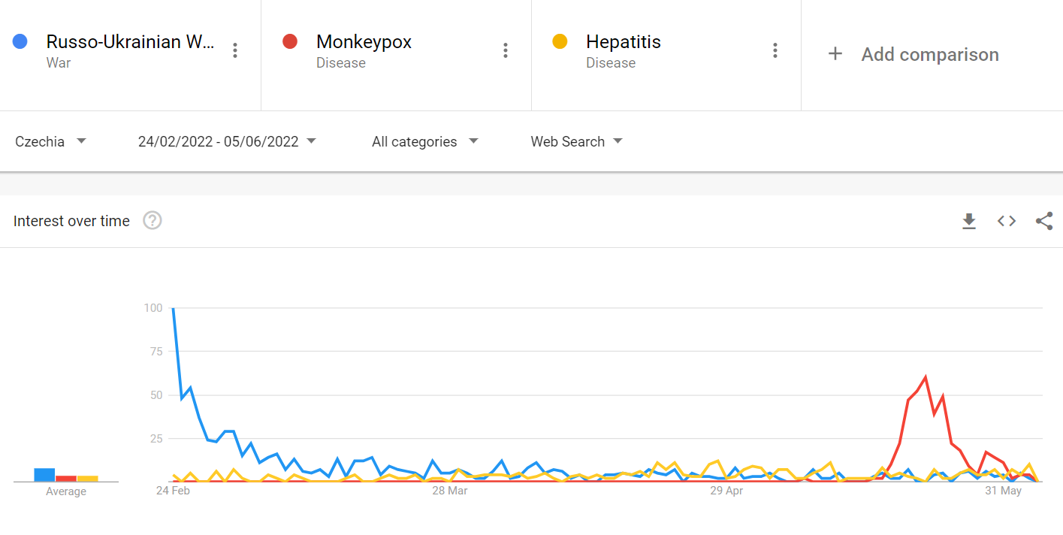This screenshot has height=535, width=1063.
Task: Click the yellow Hepatitis color dot
Action: (560, 41)
